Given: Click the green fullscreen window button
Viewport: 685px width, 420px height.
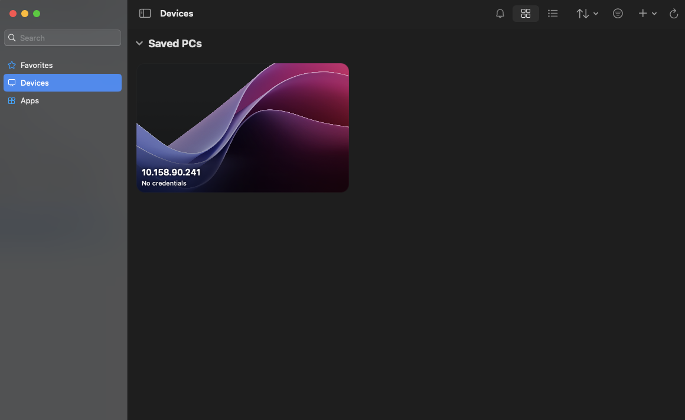Looking at the screenshot, I should point(37,14).
